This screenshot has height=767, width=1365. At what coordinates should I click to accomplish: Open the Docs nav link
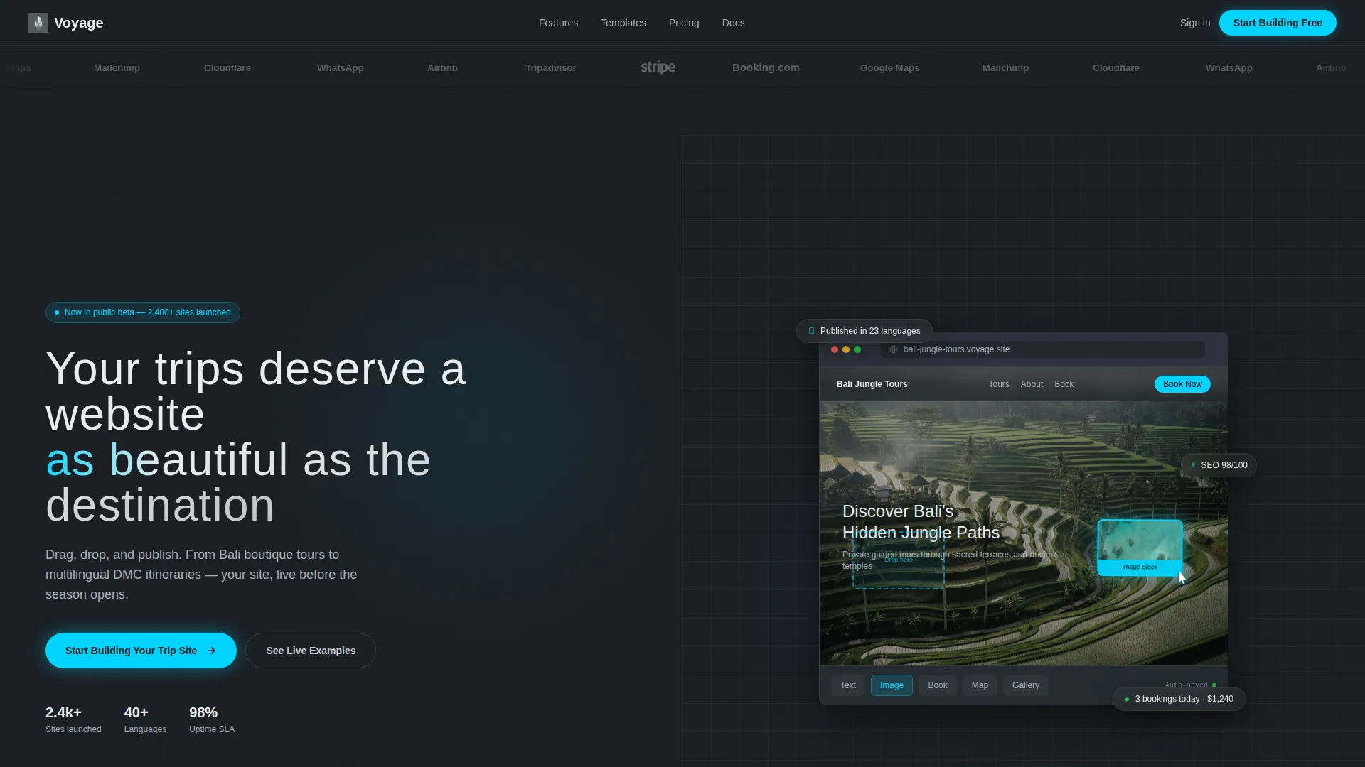[x=733, y=23]
